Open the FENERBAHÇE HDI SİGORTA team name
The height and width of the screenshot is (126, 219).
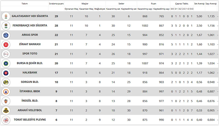(30, 25)
